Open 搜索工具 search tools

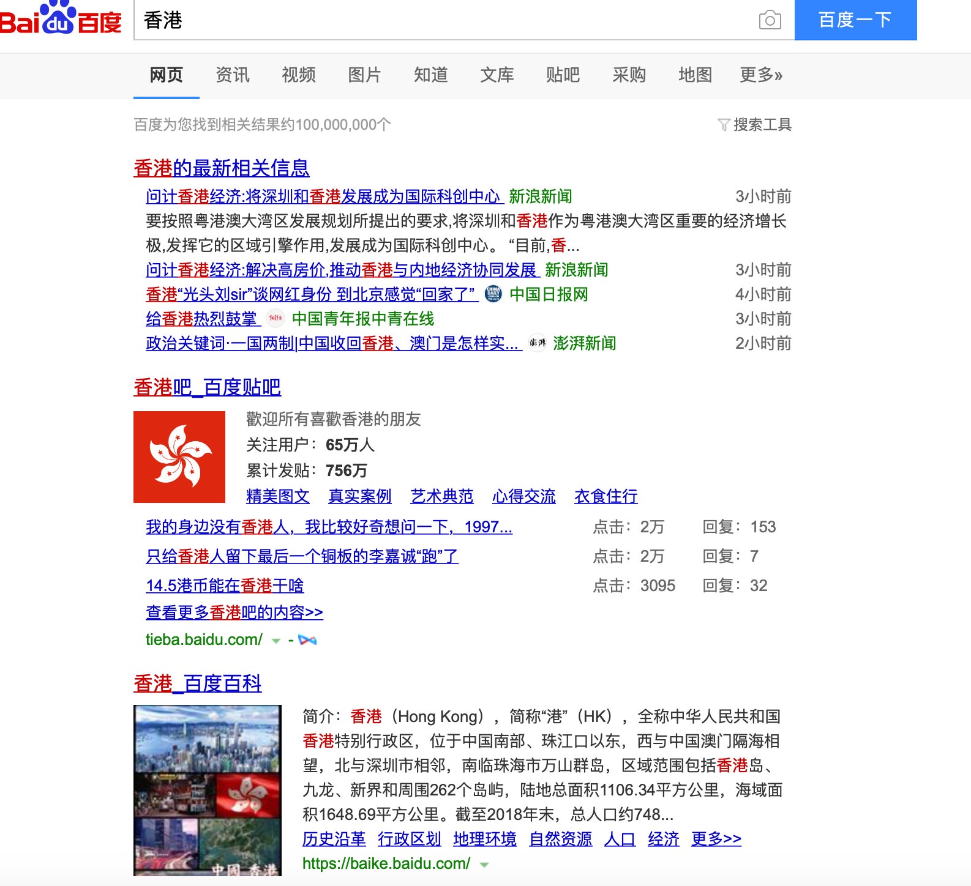762,125
